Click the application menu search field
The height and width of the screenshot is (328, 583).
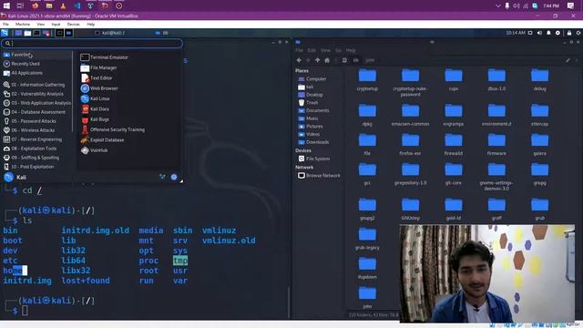(x=92, y=44)
